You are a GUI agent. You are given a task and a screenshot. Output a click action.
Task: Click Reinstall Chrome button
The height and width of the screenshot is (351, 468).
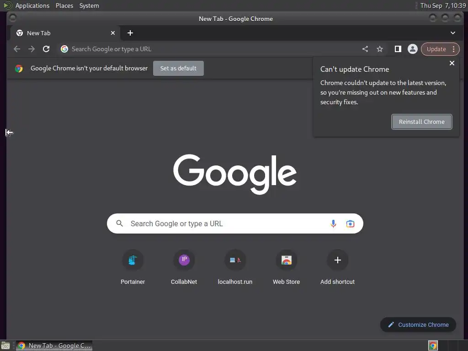pos(421,122)
